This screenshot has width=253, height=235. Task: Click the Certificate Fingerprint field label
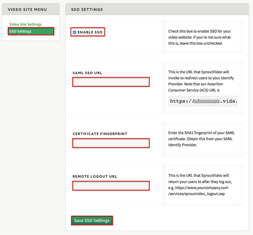(x=100, y=134)
